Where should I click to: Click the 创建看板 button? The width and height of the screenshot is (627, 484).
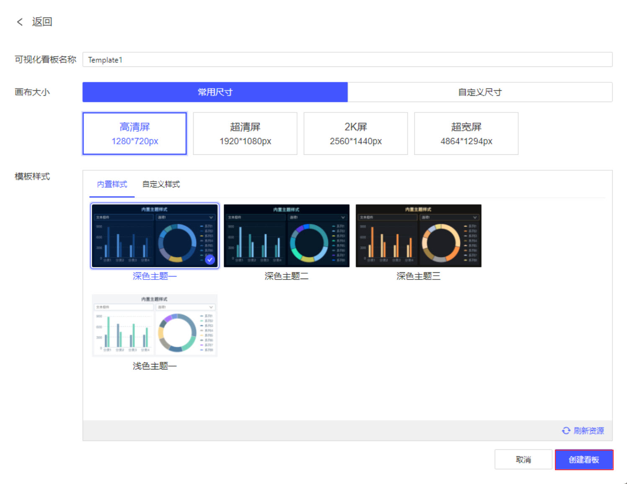584,459
